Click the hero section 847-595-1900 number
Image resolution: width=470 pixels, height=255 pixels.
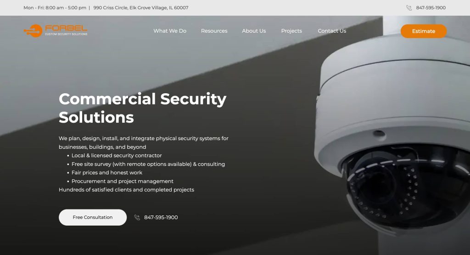(161, 217)
